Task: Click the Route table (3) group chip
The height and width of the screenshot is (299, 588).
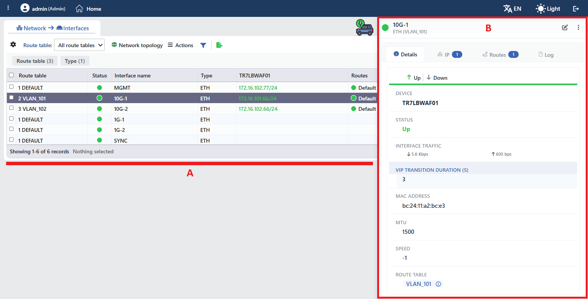Action: 35,61
